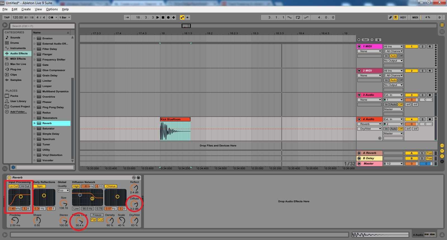Toggle the lock envelopes icon
This screenshot has height=240, width=447.
pyautogui.click(x=378, y=40)
